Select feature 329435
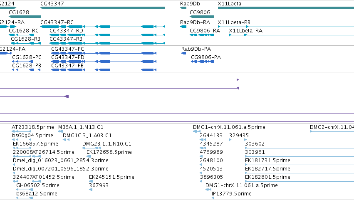 coord(238,140)
